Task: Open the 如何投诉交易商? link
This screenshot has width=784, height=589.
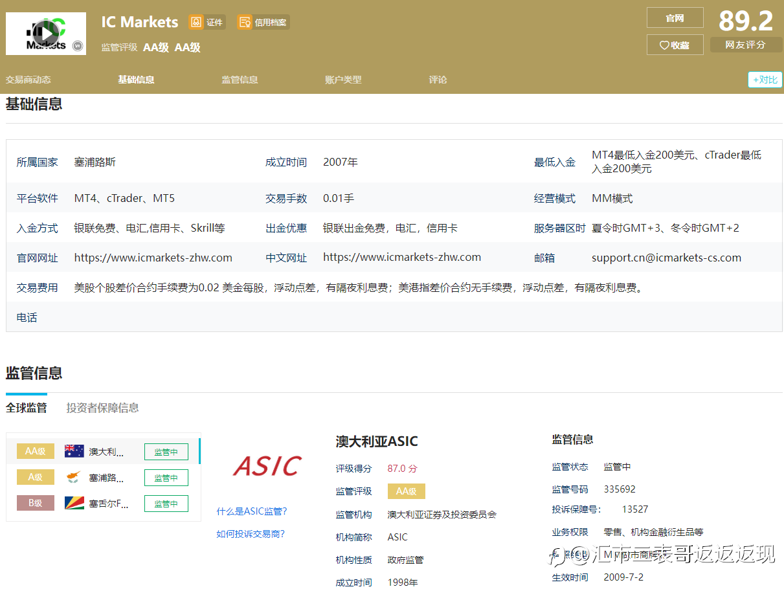Action: point(251,534)
